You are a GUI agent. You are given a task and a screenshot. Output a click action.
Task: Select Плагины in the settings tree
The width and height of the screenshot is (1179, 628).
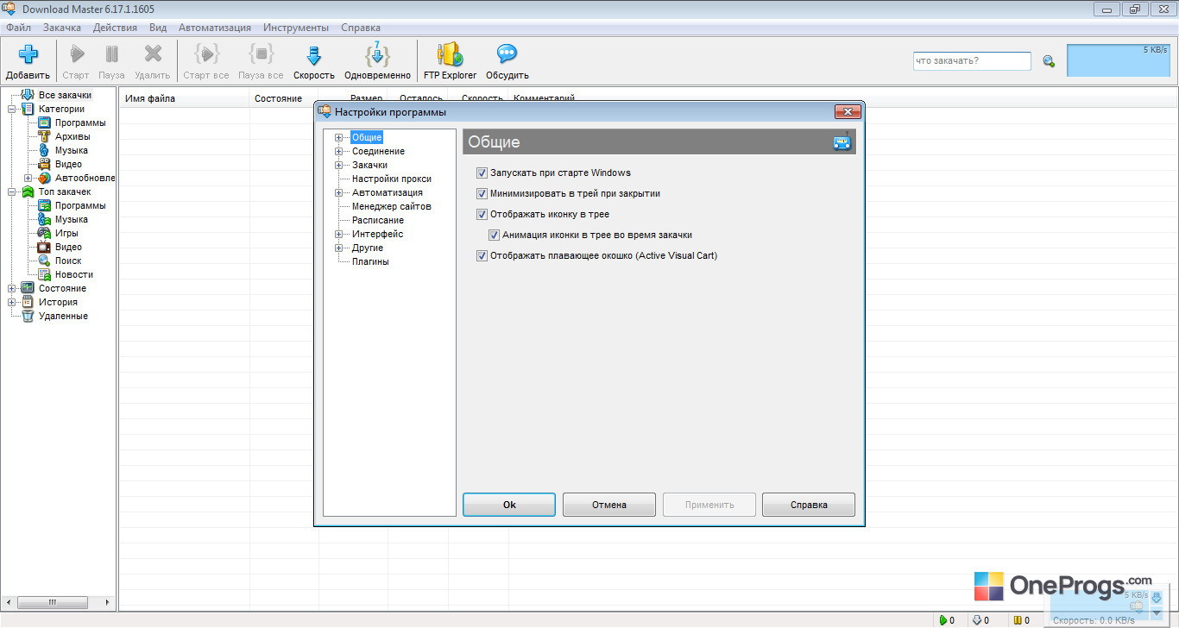(x=370, y=261)
